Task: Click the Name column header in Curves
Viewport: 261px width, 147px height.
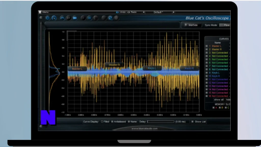Action: pyautogui.click(x=218, y=43)
